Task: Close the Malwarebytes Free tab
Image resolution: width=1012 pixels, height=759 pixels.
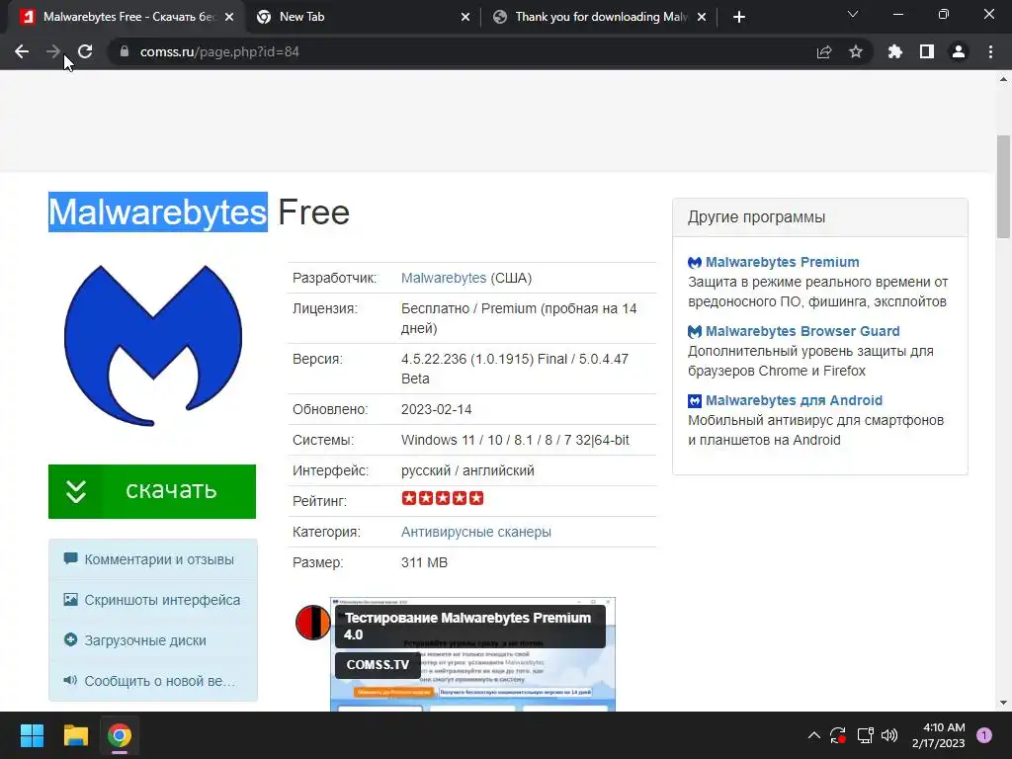Action: click(228, 17)
